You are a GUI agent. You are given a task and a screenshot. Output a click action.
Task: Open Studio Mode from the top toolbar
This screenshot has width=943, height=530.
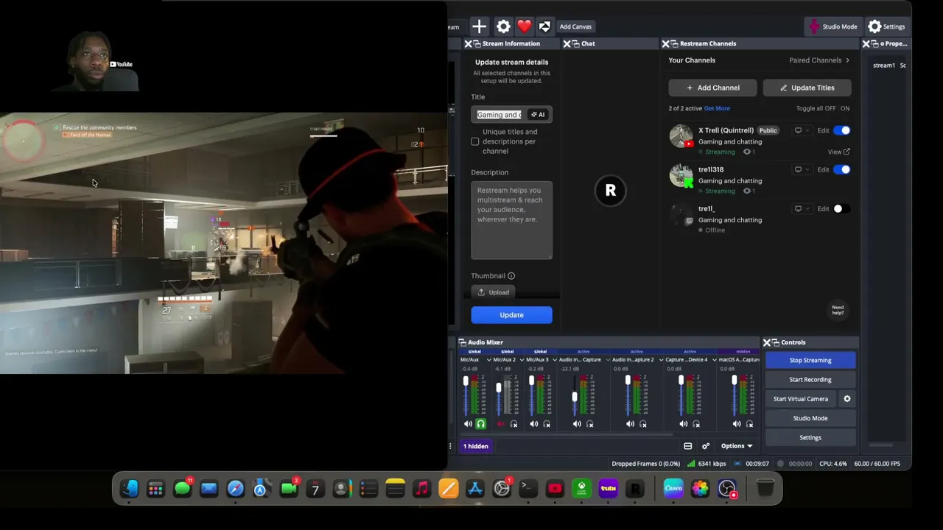click(x=832, y=26)
